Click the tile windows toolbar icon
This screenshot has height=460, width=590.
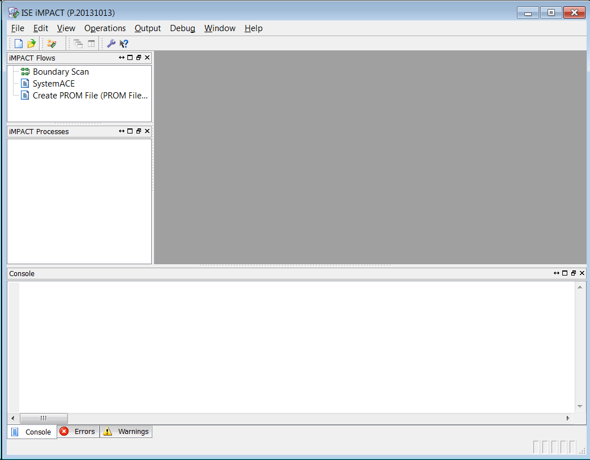91,44
